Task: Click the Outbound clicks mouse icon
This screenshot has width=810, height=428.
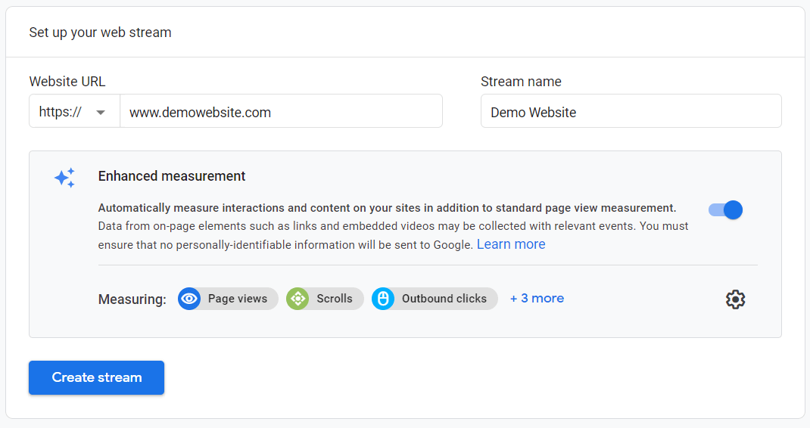Action: tap(383, 299)
